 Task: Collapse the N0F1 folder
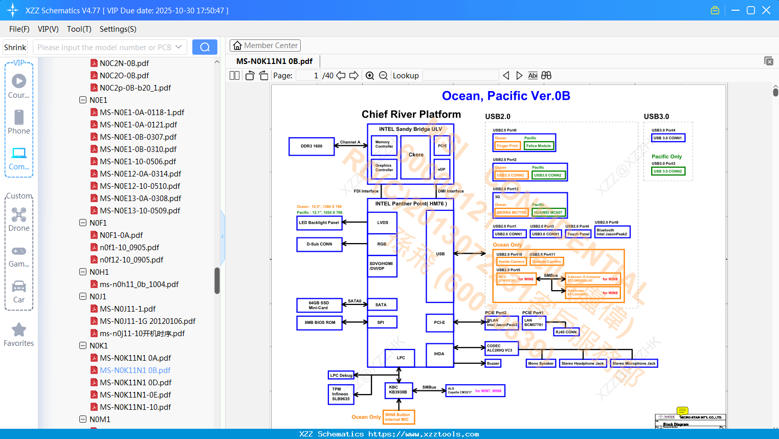pyautogui.click(x=83, y=223)
